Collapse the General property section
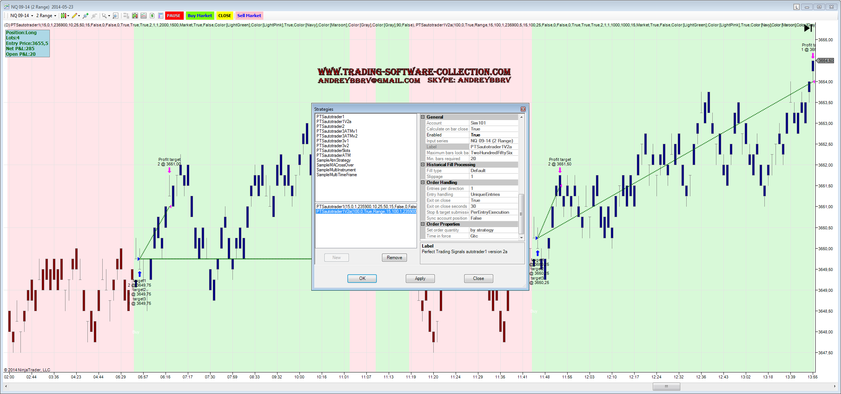The width and height of the screenshot is (841, 394). tap(423, 117)
